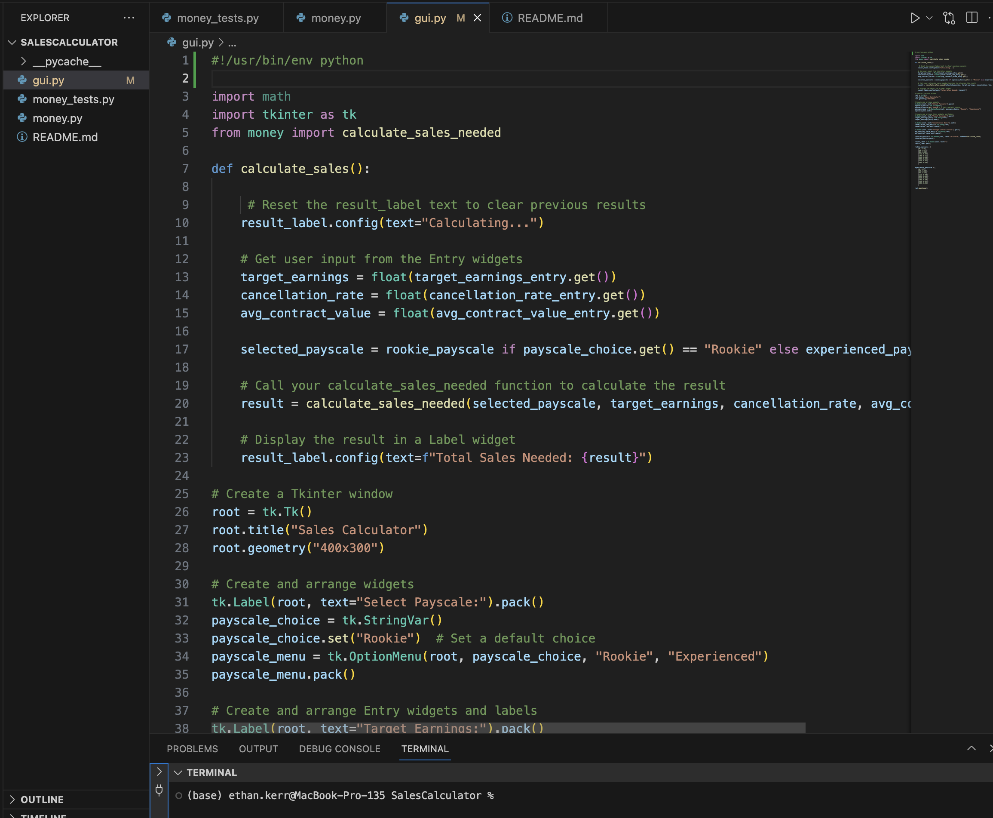Switch to the README.md tab
The width and height of the screenshot is (993, 818).
[x=549, y=18]
